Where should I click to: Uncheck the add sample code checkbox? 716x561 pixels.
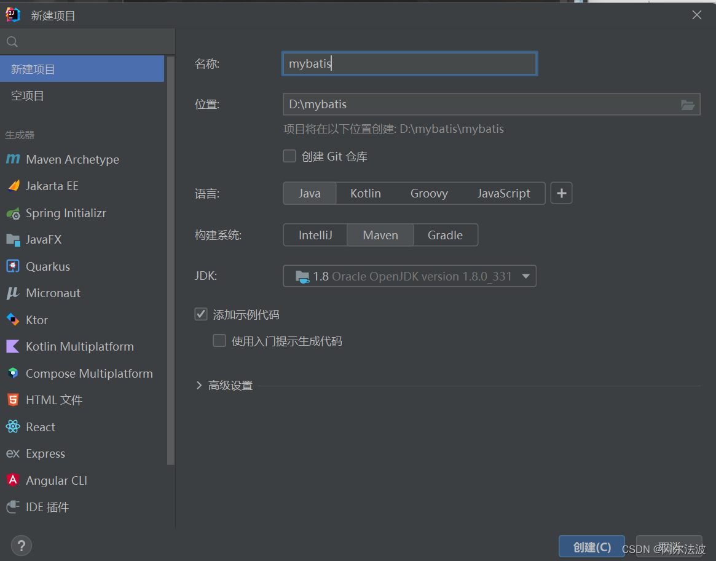point(201,314)
